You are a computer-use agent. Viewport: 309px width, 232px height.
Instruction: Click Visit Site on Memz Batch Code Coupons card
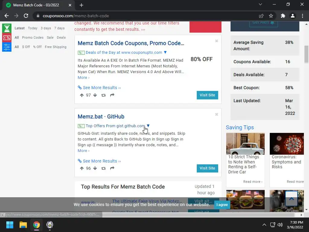pyautogui.click(x=207, y=95)
